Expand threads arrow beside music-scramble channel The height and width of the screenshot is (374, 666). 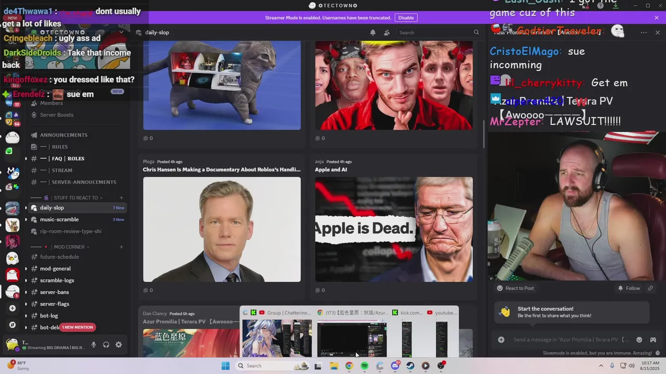26,220
